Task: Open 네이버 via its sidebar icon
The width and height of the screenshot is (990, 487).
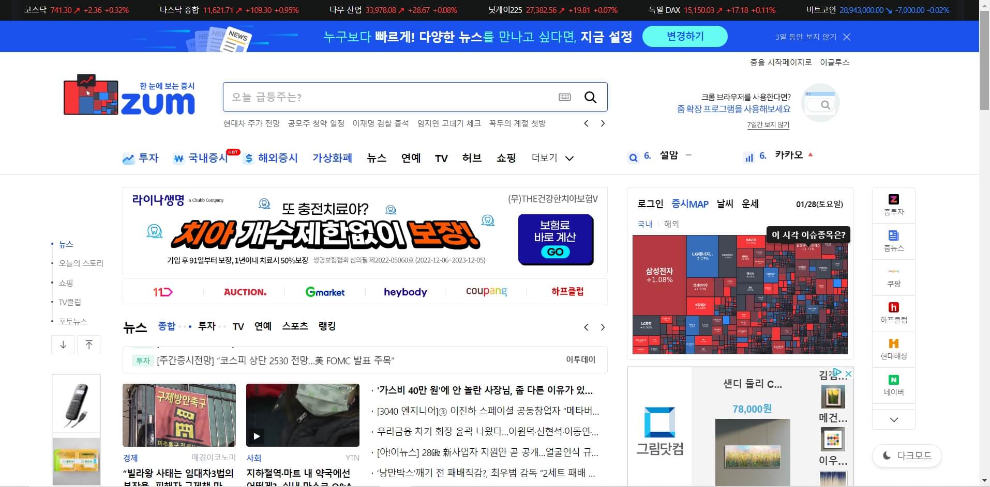Action: pos(893,386)
